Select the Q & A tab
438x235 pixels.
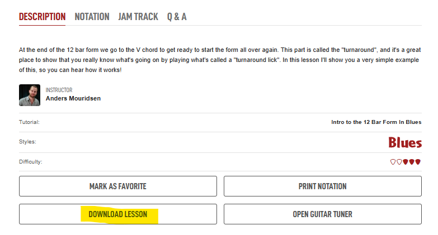tap(177, 17)
